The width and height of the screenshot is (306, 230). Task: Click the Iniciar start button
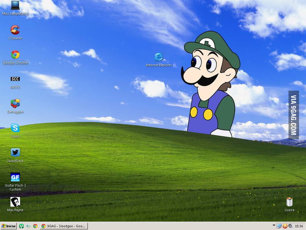[x=8, y=226]
